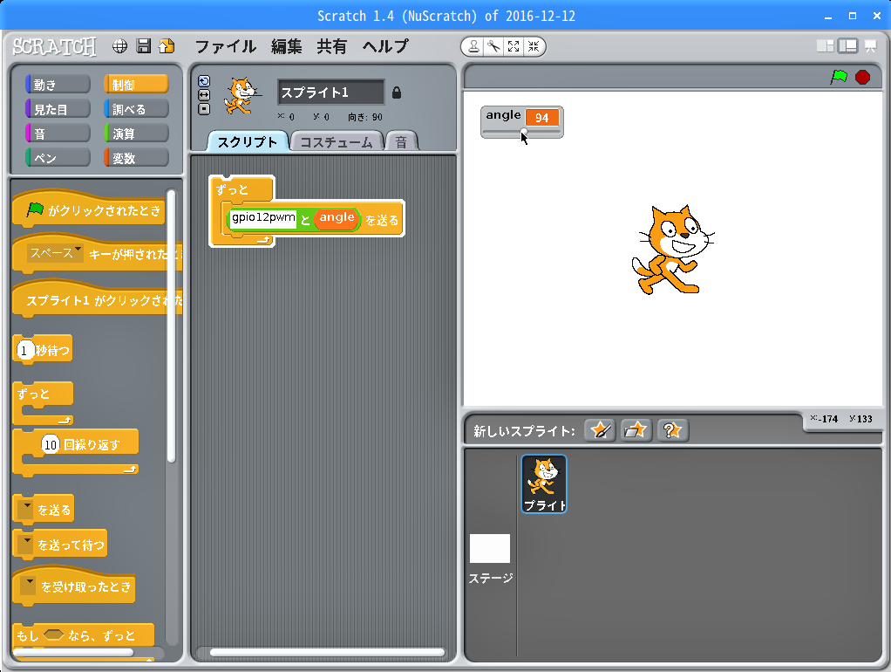Select the 制御 block category

pos(136,85)
